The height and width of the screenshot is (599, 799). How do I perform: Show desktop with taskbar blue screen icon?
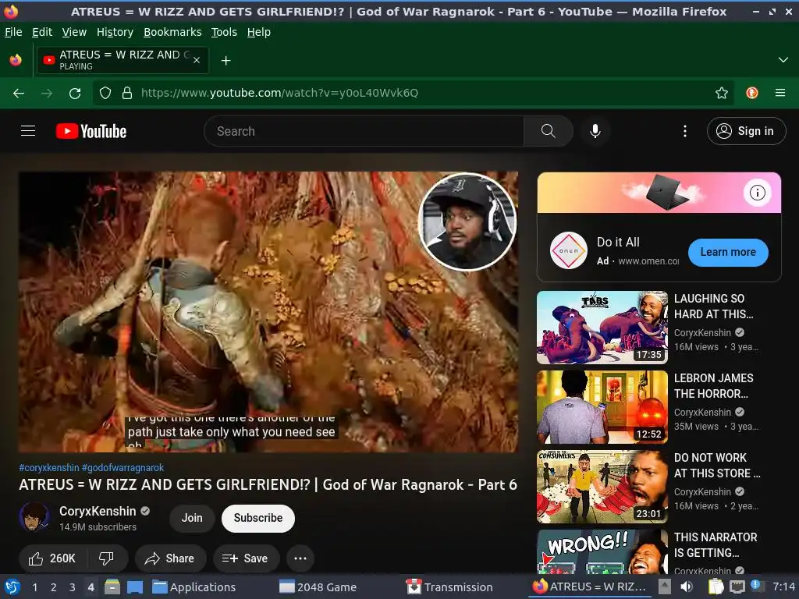(134, 587)
